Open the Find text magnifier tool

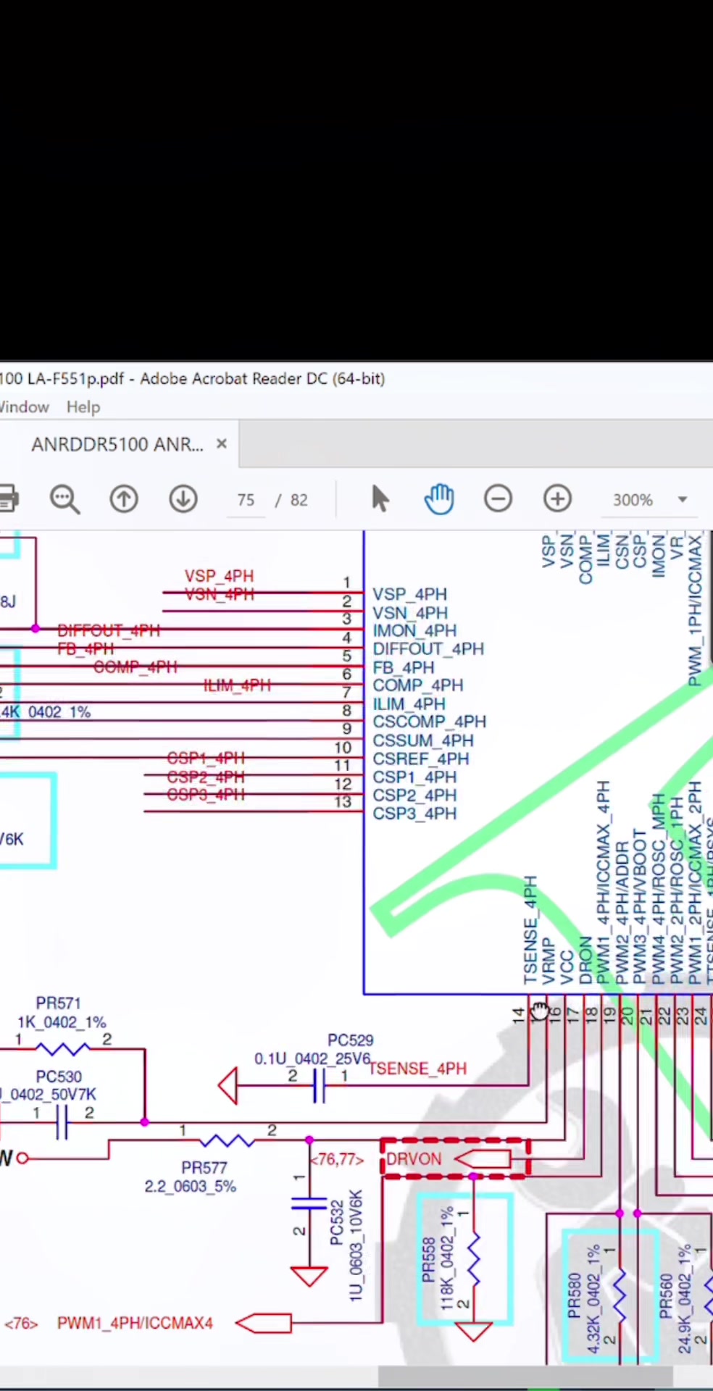click(64, 499)
